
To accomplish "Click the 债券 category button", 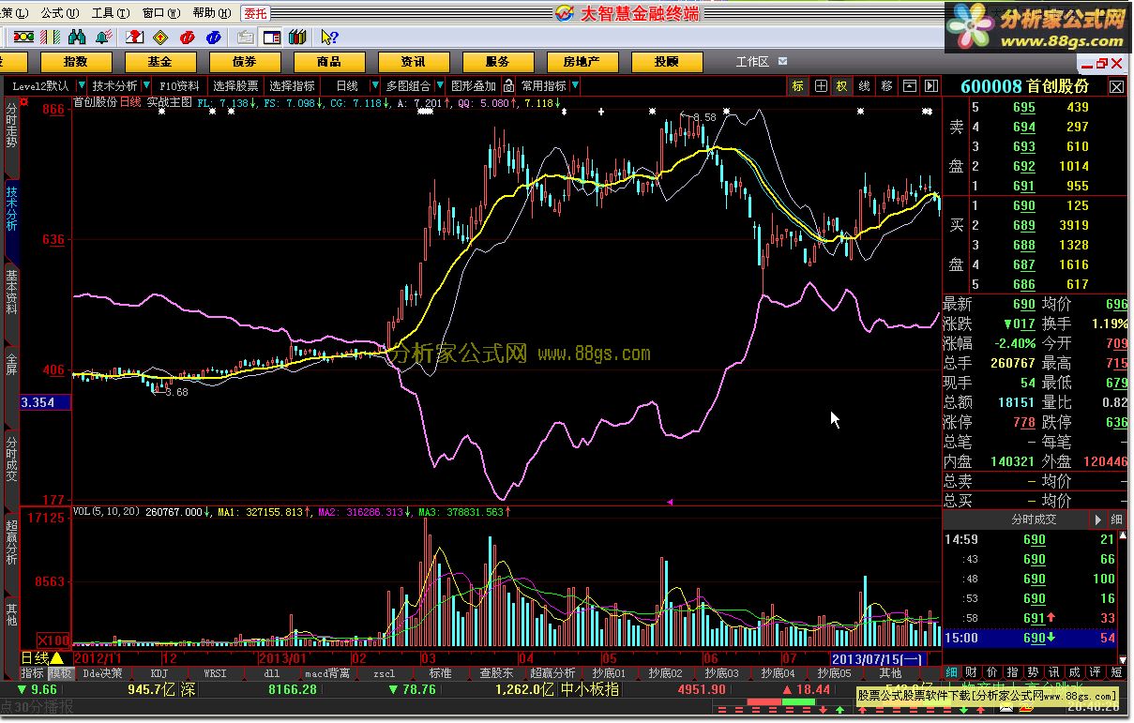I will pos(245,62).
